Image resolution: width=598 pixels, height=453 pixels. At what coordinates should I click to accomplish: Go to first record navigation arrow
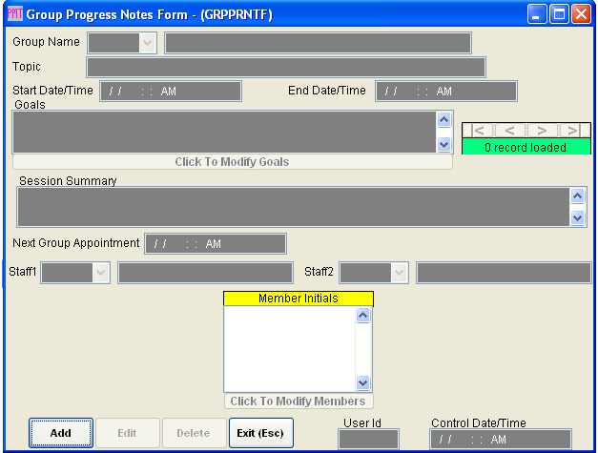479,130
